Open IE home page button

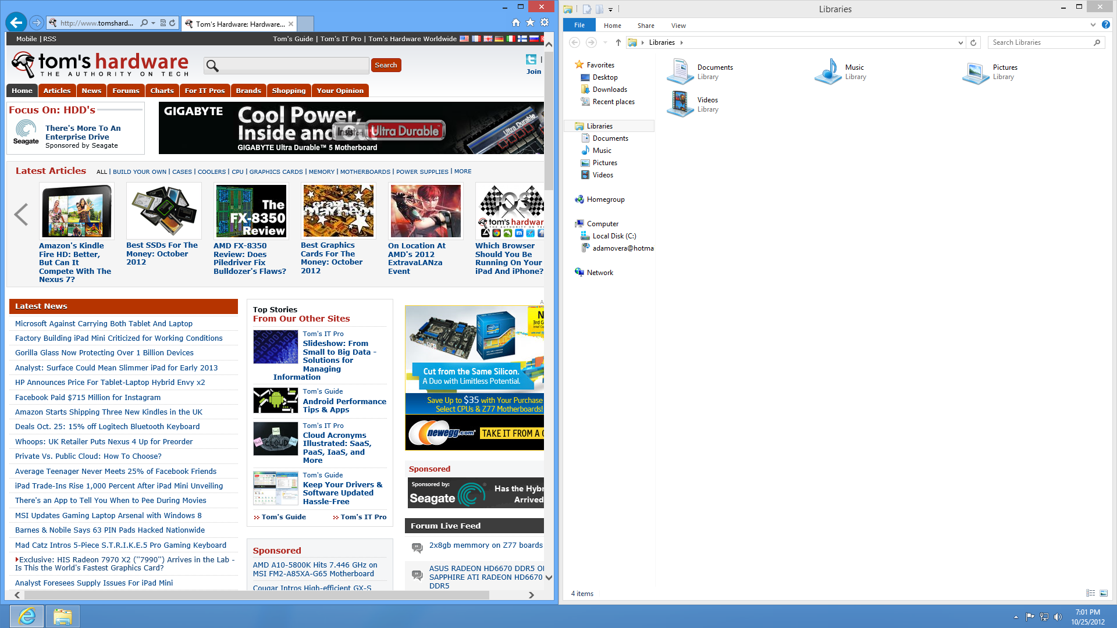(516, 23)
